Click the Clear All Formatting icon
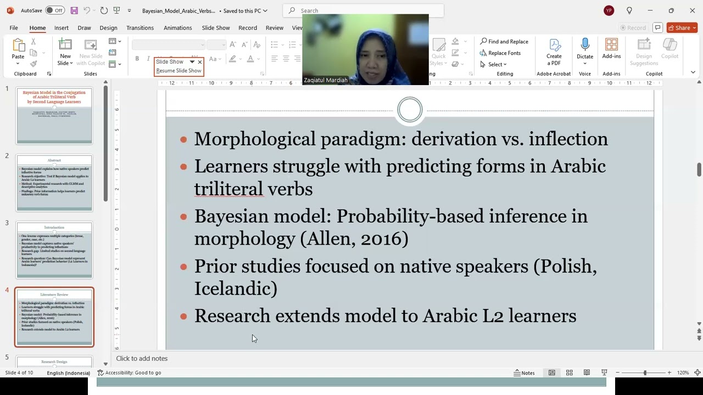The width and height of the screenshot is (703, 395). 258,44
